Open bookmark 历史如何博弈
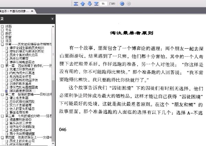206x146 pixels. [19, 59]
